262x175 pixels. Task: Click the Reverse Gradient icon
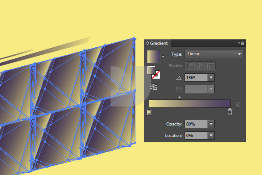(154, 87)
